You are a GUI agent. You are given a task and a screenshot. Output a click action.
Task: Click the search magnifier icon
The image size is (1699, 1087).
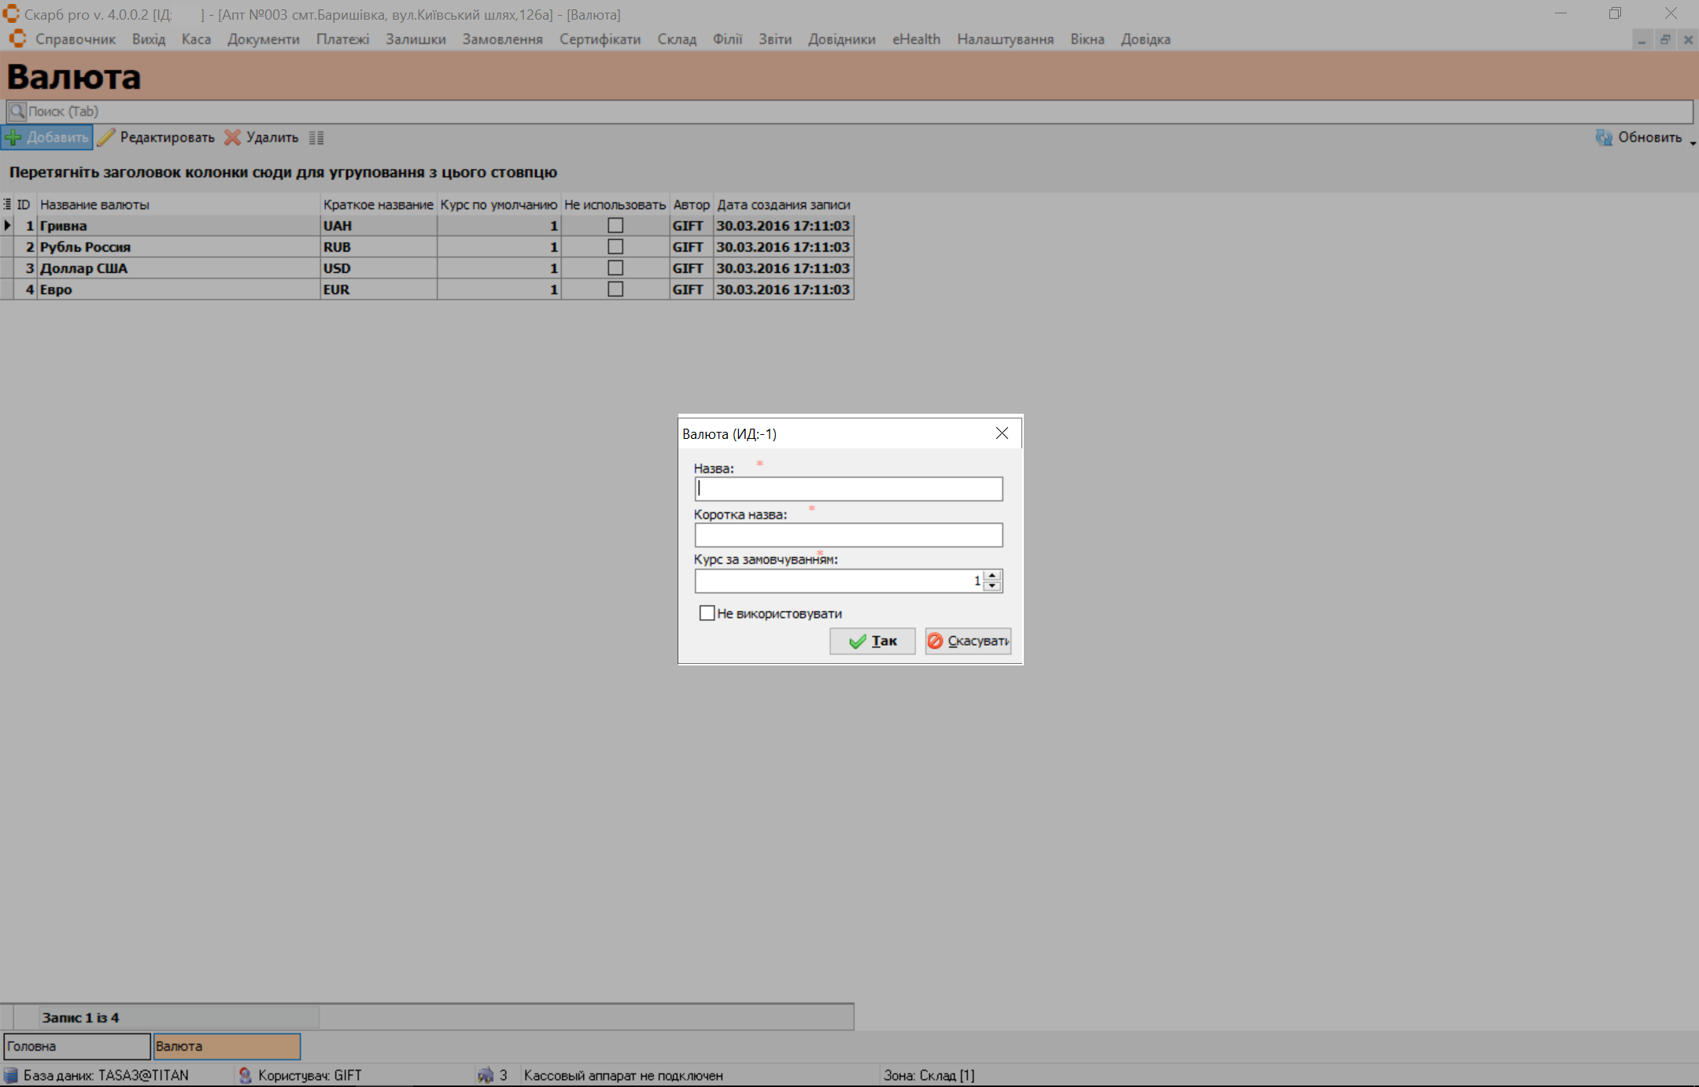pyautogui.click(x=17, y=112)
